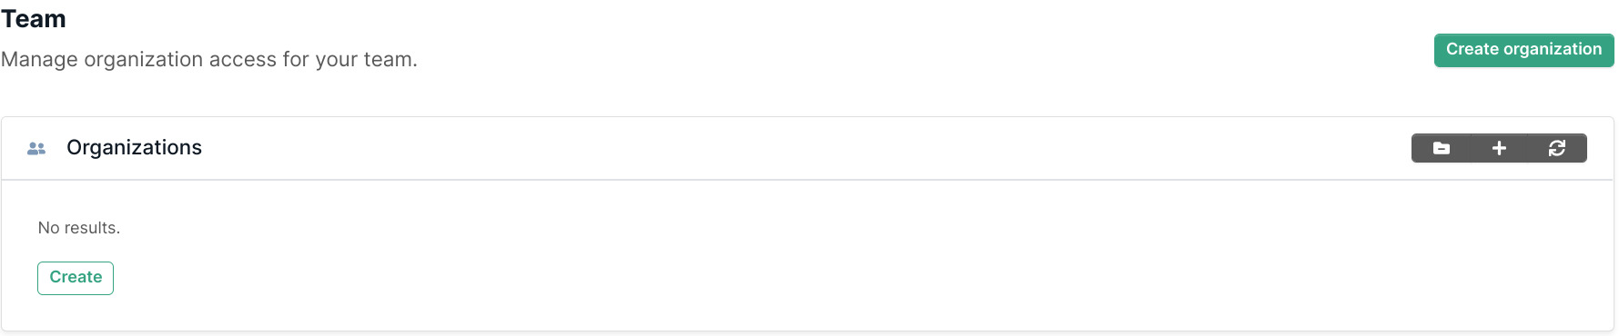The width and height of the screenshot is (1619, 336).
Task: Click the dark toolbar group's middle button
Action: click(x=1499, y=148)
